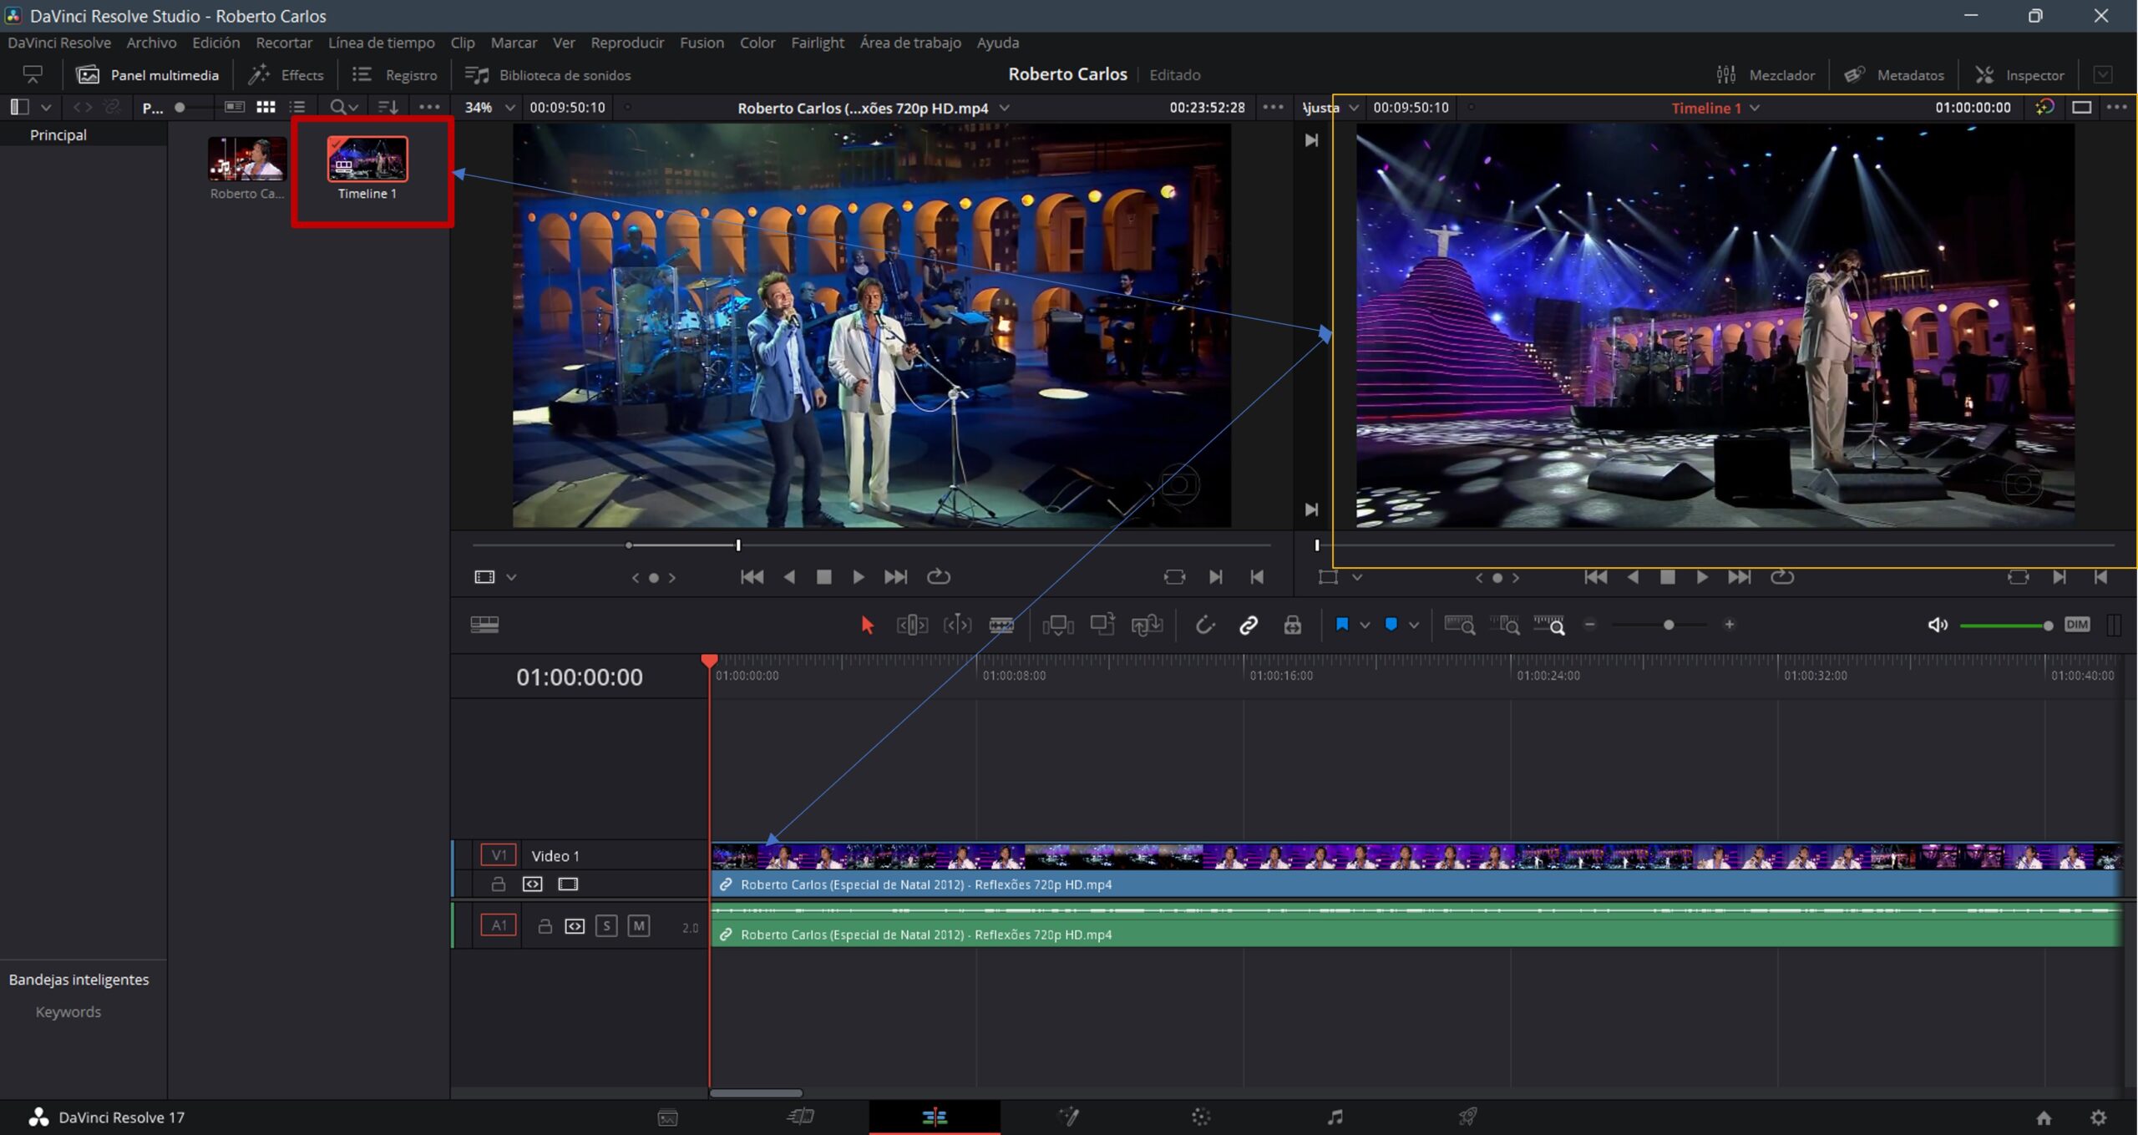Lock the Video 1 track
This screenshot has width=2138, height=1135.
click(499, 884)
